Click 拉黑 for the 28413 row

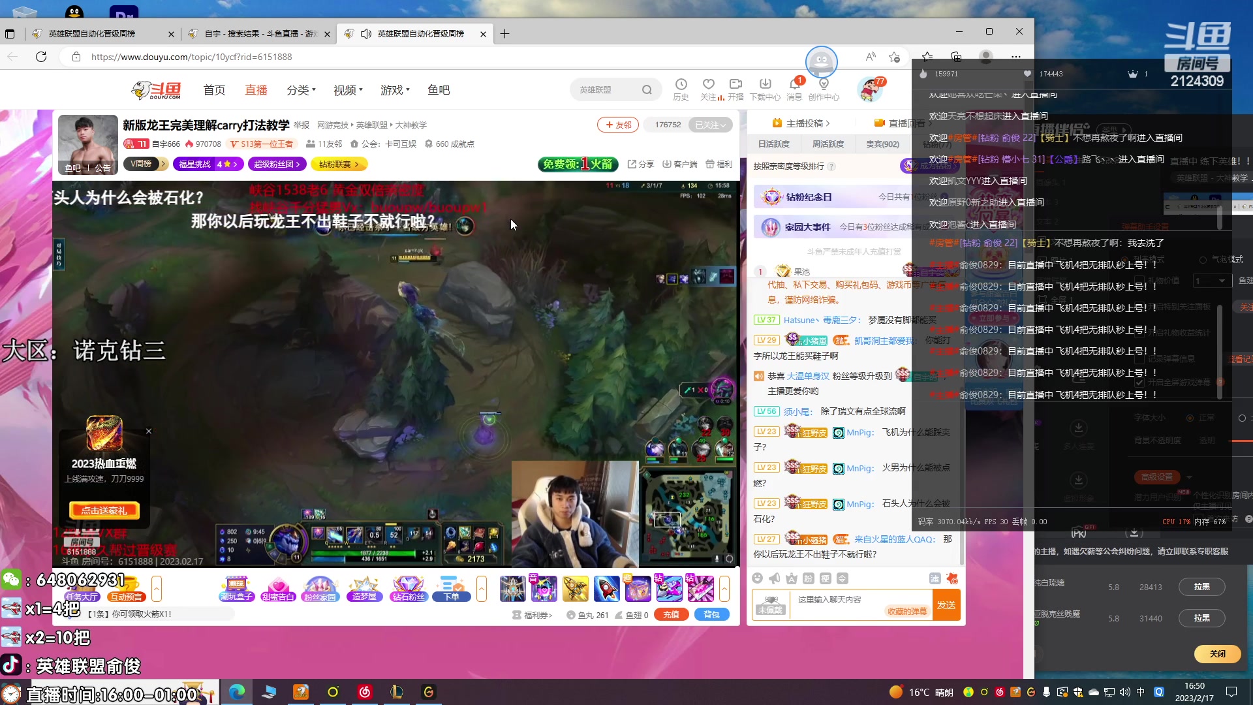pyautogui.click(x=1201, y=587)
